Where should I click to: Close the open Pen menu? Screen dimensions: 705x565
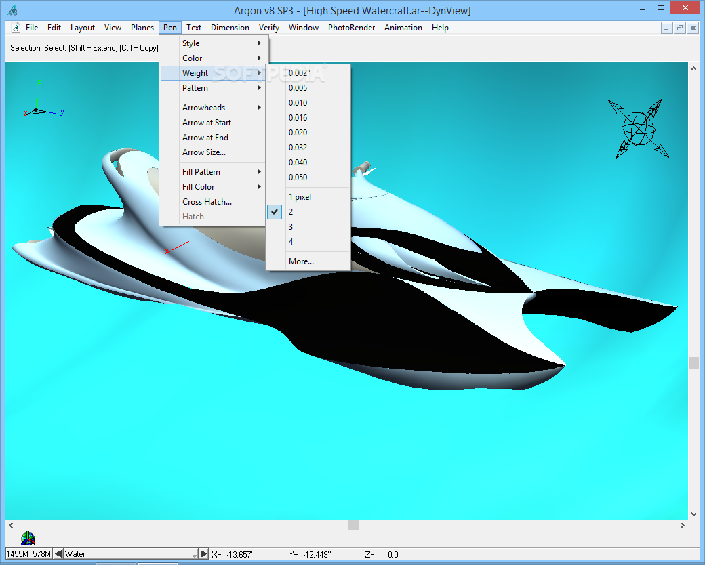[x=170, y=27]
